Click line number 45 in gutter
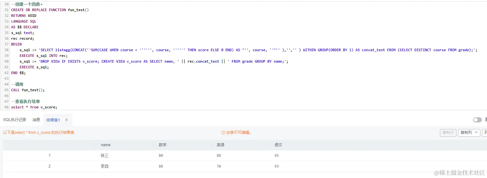The width and height of the screenshot is (487, 178). (x=7, y=90)
